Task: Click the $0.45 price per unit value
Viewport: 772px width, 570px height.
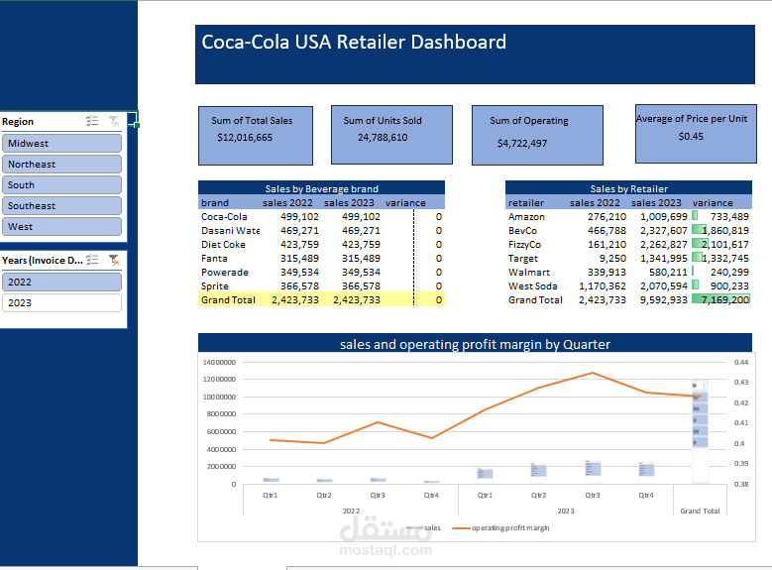Action: [x=691, y=137]
